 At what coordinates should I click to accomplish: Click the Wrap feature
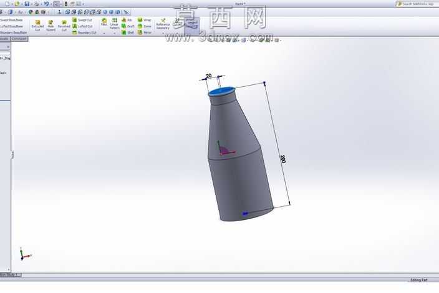(145, 20)
